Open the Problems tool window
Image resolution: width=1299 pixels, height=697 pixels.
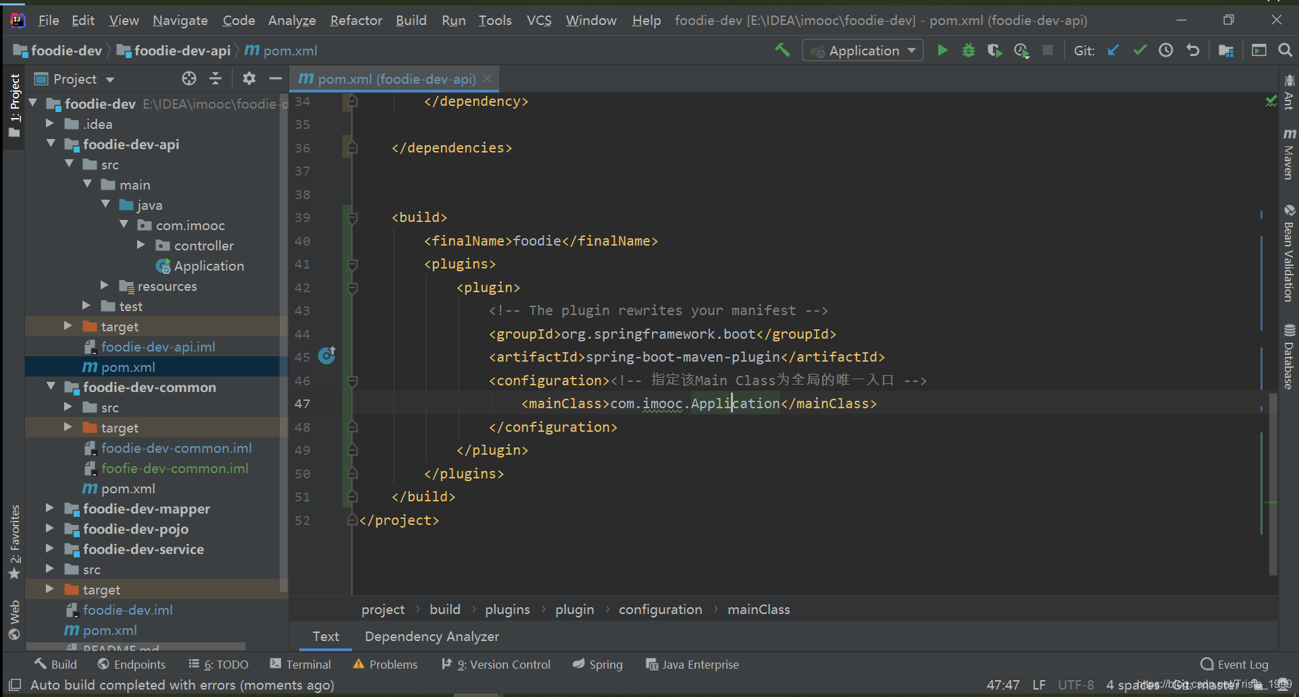point(385,665)
